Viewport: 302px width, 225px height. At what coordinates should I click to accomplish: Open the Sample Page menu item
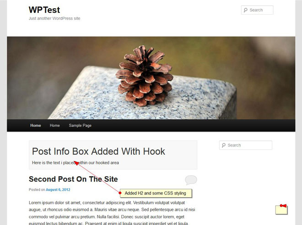click(x=80, y=126)
